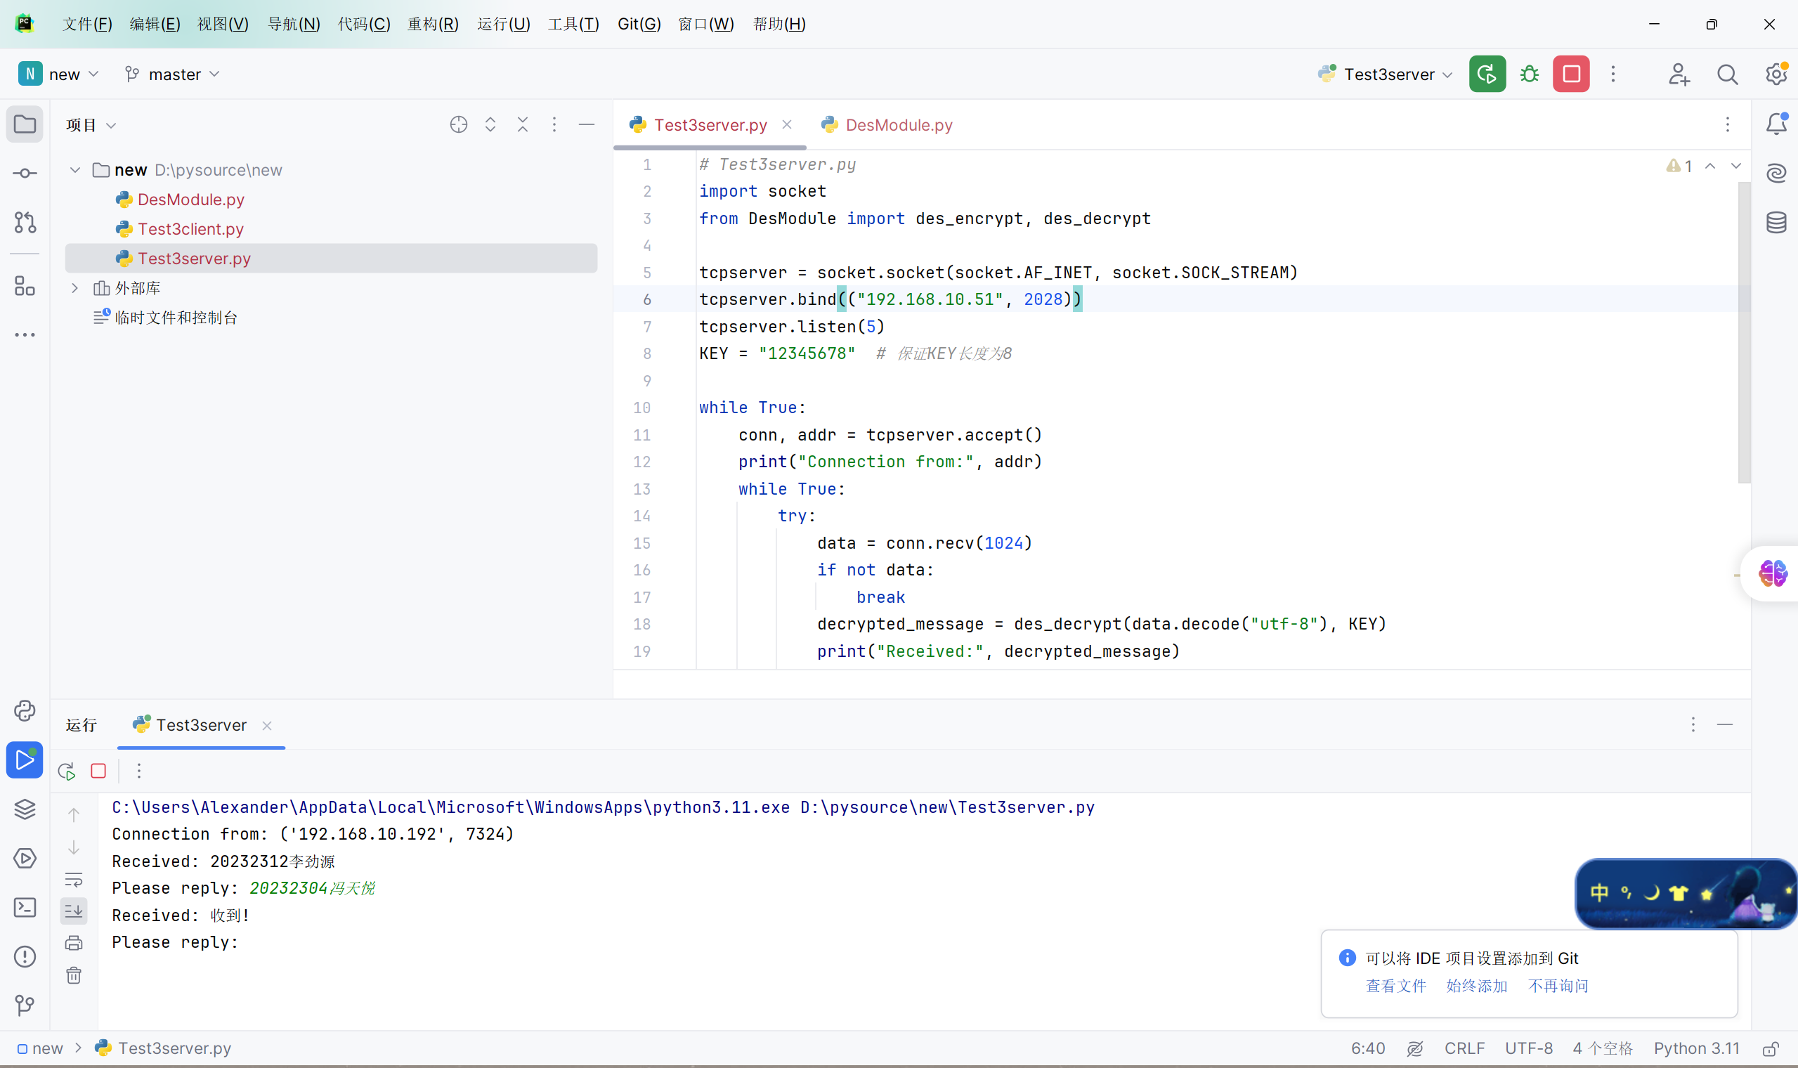Collapse the new project folder node
This screenshot has width=1798, height=1068.
point(74,170)
